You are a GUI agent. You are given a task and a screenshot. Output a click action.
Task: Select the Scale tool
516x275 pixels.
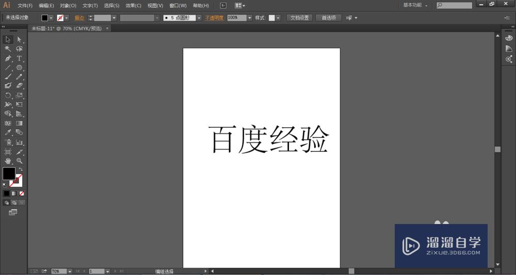[19, 95]
